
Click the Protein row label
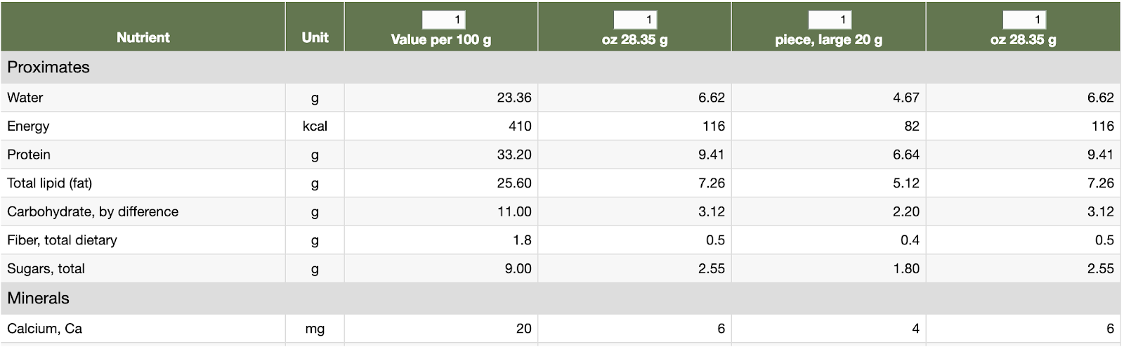[29, 155]
